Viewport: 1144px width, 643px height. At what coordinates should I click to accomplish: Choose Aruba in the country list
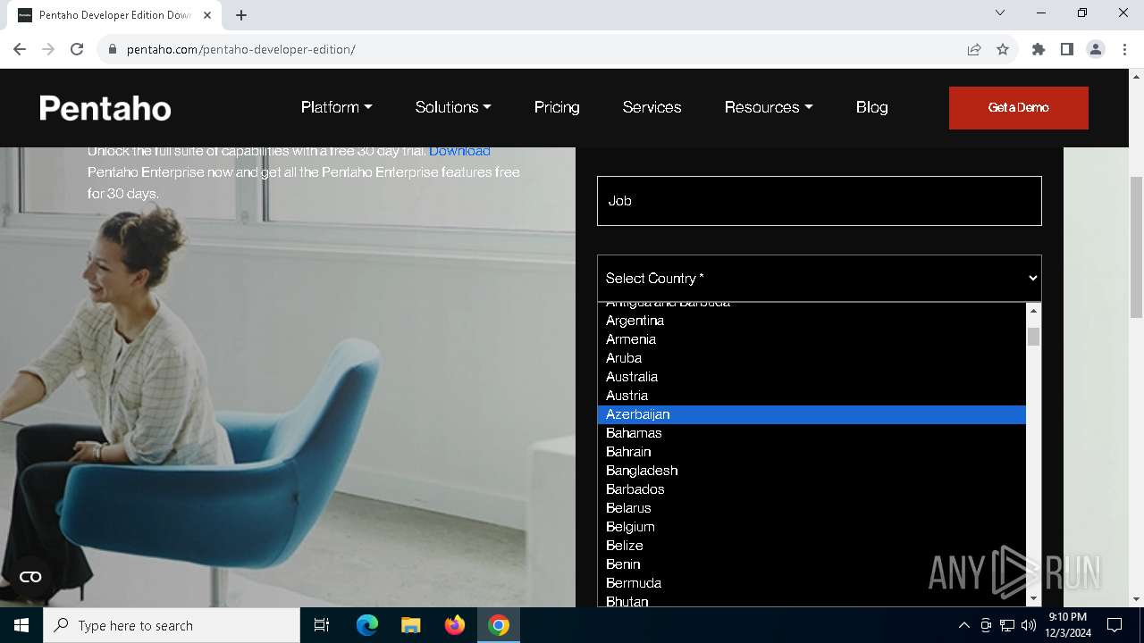tap(812, 358)
